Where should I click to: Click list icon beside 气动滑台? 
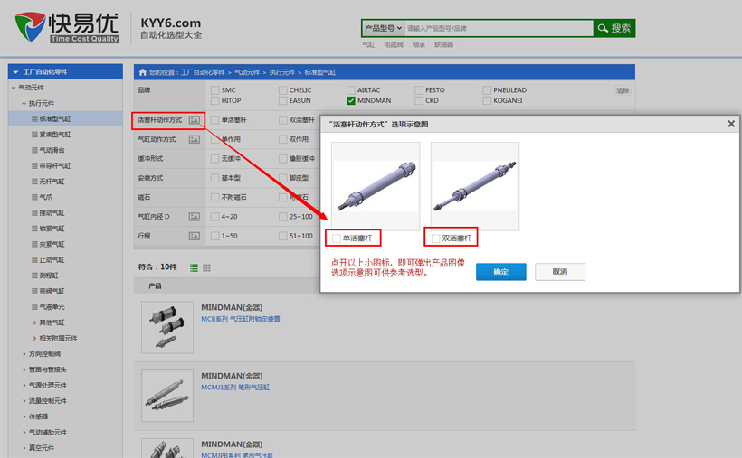(34, 150)
